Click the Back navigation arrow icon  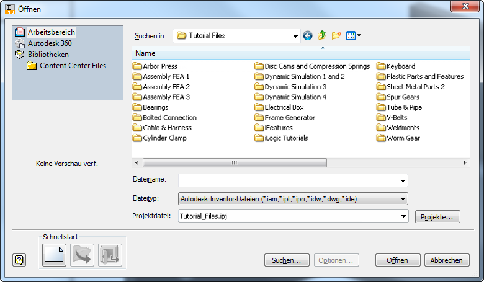click(x=307, y=36)
